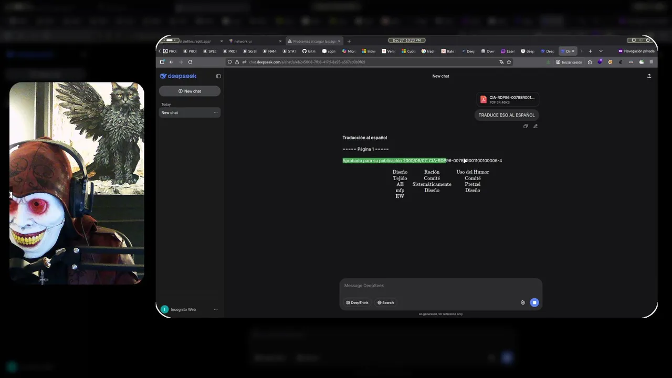Close the active DeepSeek tab

[x=573, y=51]
